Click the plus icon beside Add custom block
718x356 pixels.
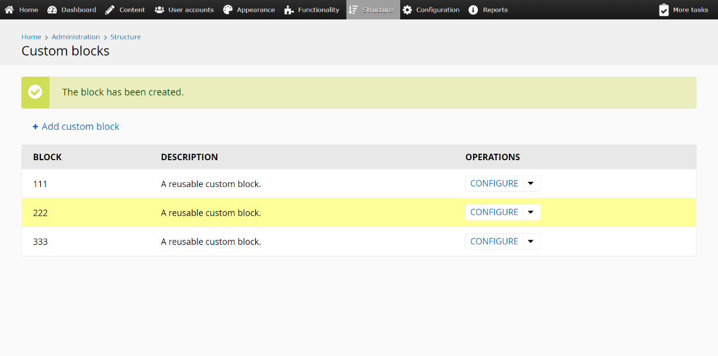[36, 126]
